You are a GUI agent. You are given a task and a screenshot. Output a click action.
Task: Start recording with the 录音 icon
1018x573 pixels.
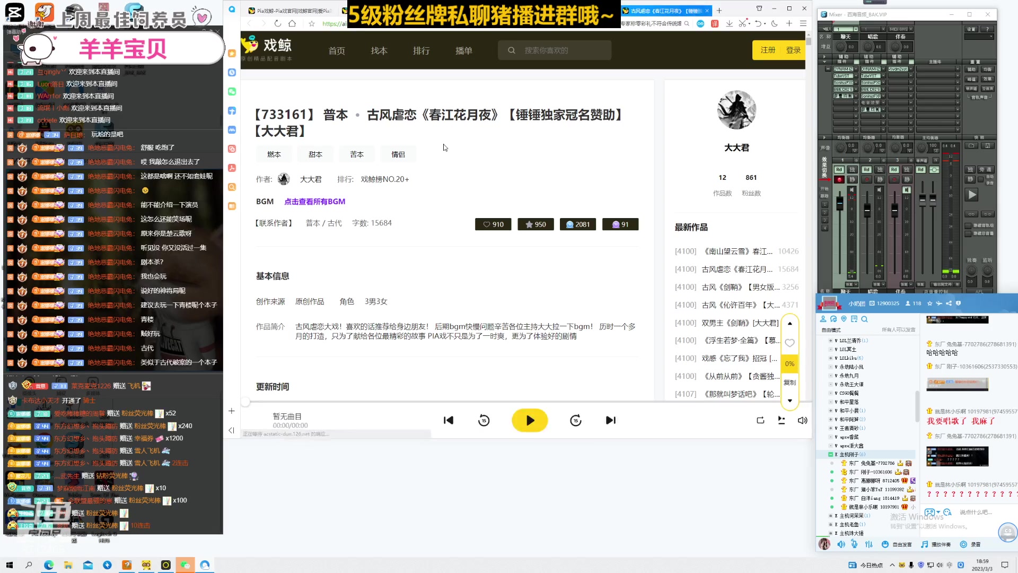pyautogui.click(x=963, y=544)
